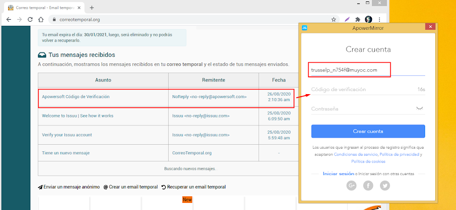Sign in with the Twitter icon
The height and width of the screenshot is (210, 456).
pyautogui.click(x=385, y=185)
